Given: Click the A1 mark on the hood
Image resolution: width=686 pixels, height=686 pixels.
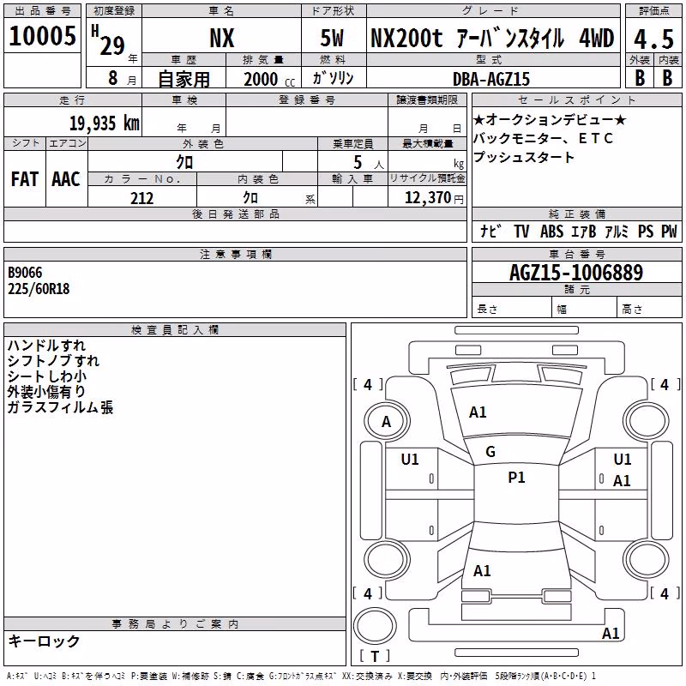Looking at the screenshot, I should tap(478, 412).
